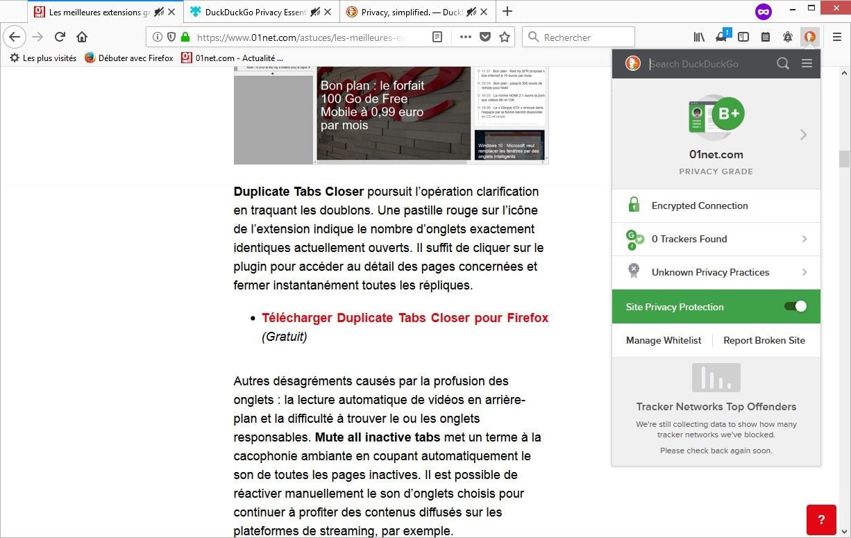Open tracking protection shield in address bar
The image size is (851, 538).
pos(171,37)
